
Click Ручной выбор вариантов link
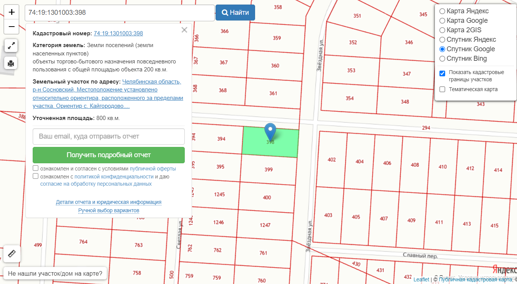pos(109,210)
